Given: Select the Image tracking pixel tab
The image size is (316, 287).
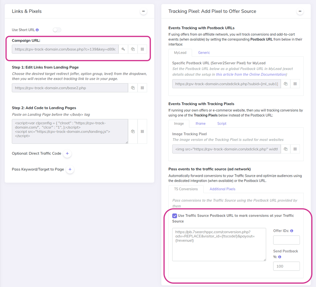Looking at the screenshot, I should 179,124.
